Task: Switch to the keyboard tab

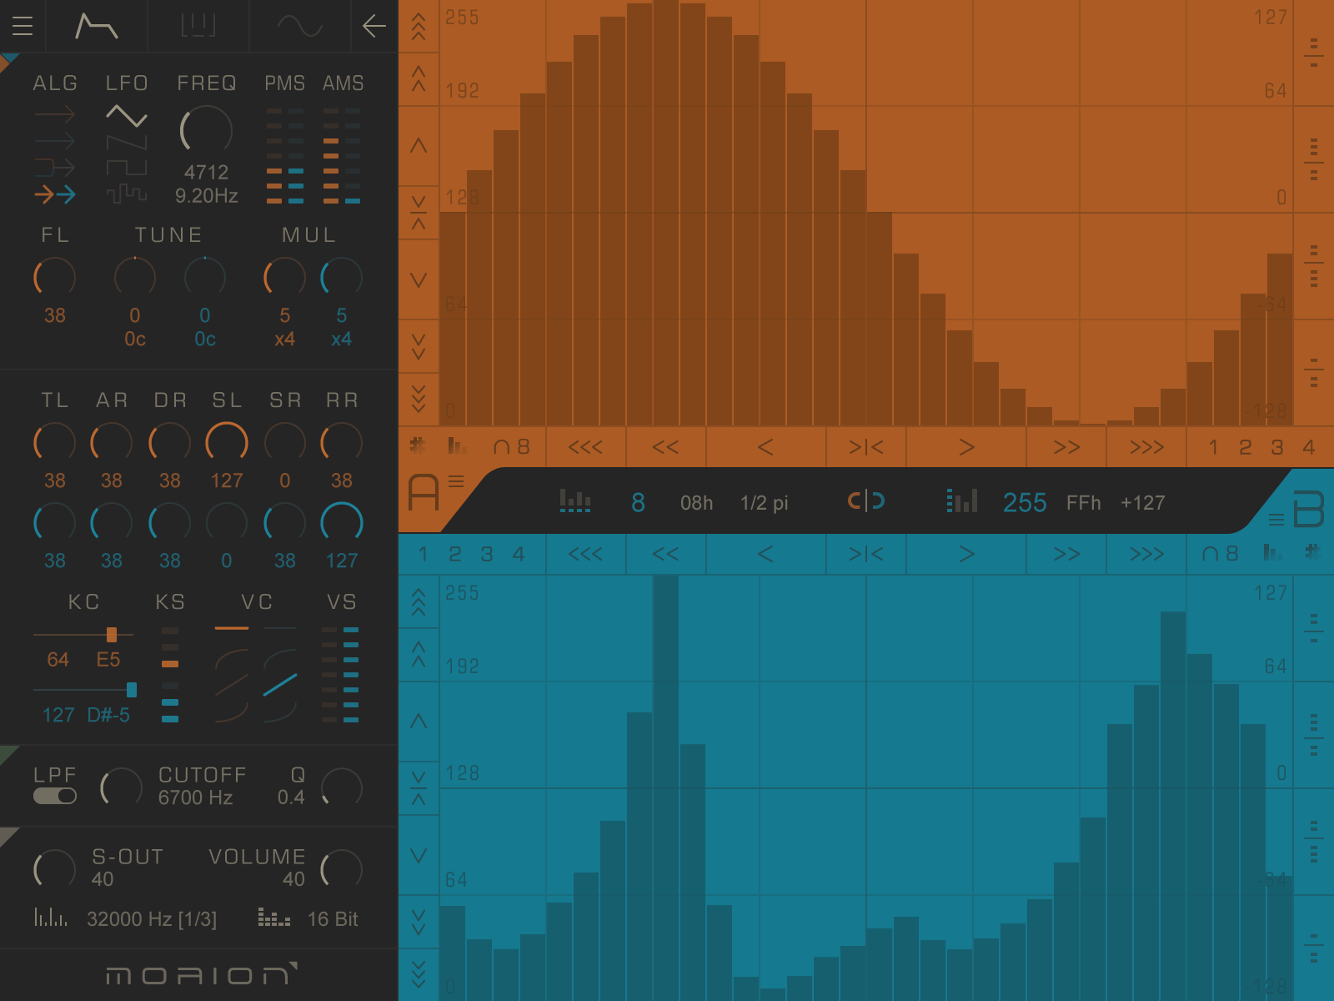Action: [x=198, y=26]
